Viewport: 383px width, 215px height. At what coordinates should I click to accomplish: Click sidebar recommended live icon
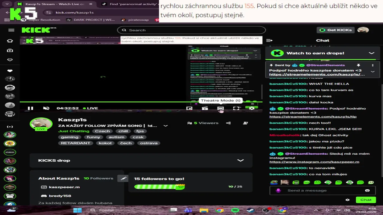tap(10, 127)
